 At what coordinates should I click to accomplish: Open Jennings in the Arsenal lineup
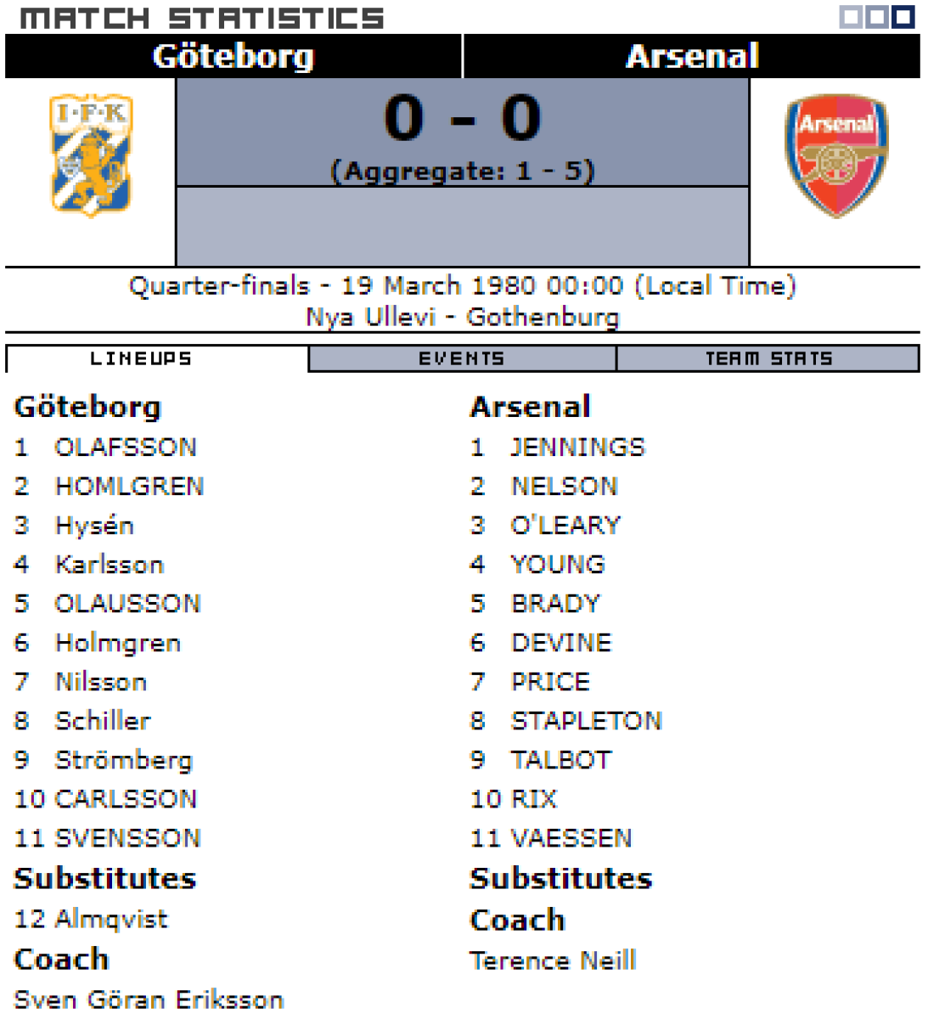pyautogui.click(x=577, y=448)
